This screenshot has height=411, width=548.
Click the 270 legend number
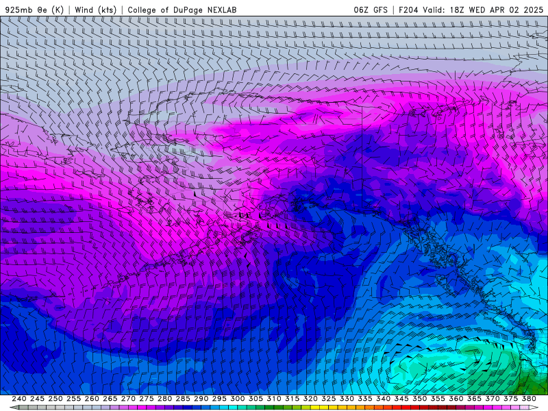(x=128, y=399)
